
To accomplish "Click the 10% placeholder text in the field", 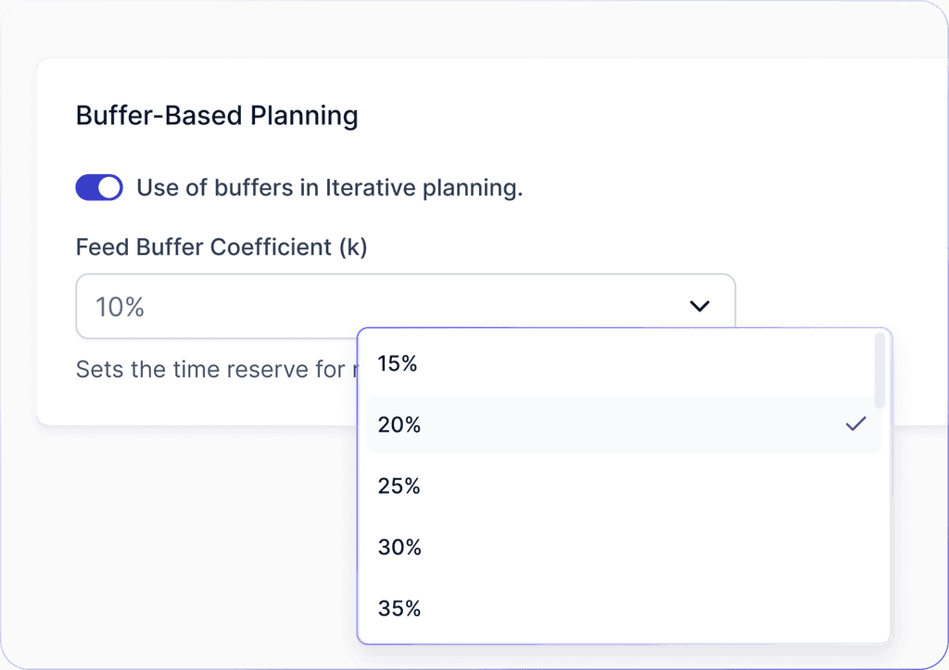I will (x=120, y=307).
